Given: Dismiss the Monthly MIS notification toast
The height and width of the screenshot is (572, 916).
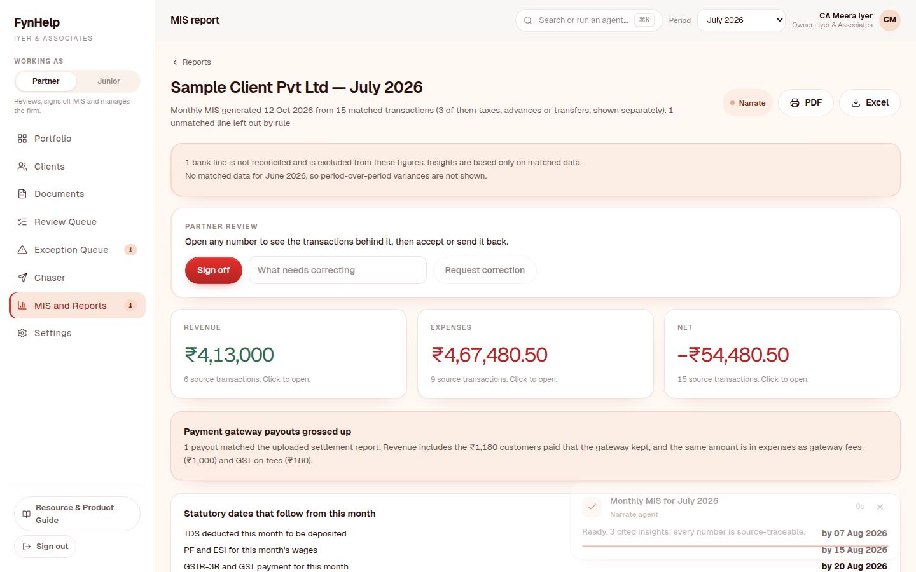Looking at the screenshot, I should (x=880, y=507).
